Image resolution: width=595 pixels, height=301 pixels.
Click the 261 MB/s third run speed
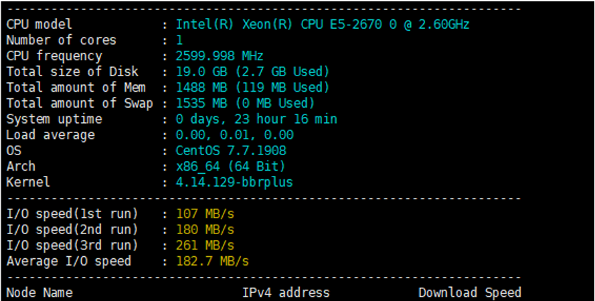[205, 245]
